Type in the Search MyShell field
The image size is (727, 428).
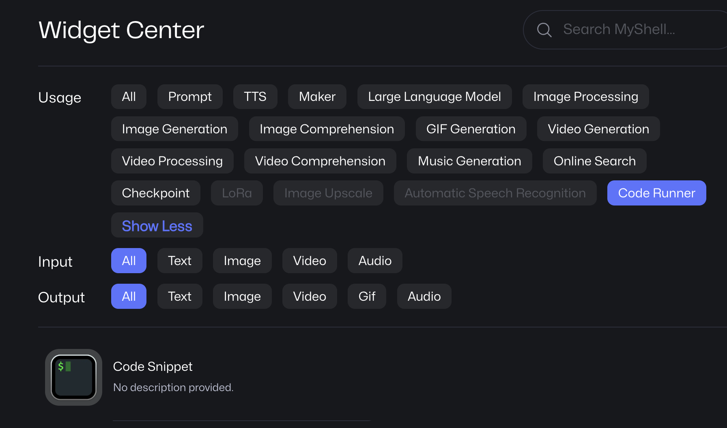point(633,30)
